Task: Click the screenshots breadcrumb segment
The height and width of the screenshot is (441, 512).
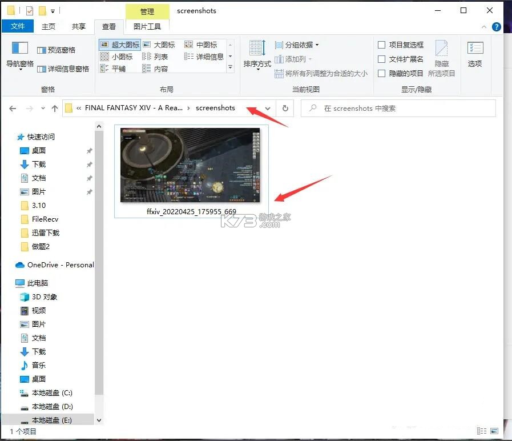Action: 215,108
